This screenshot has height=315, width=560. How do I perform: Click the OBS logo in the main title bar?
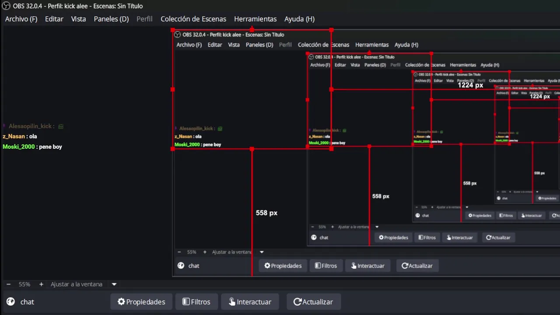click(x=6, y=6)
